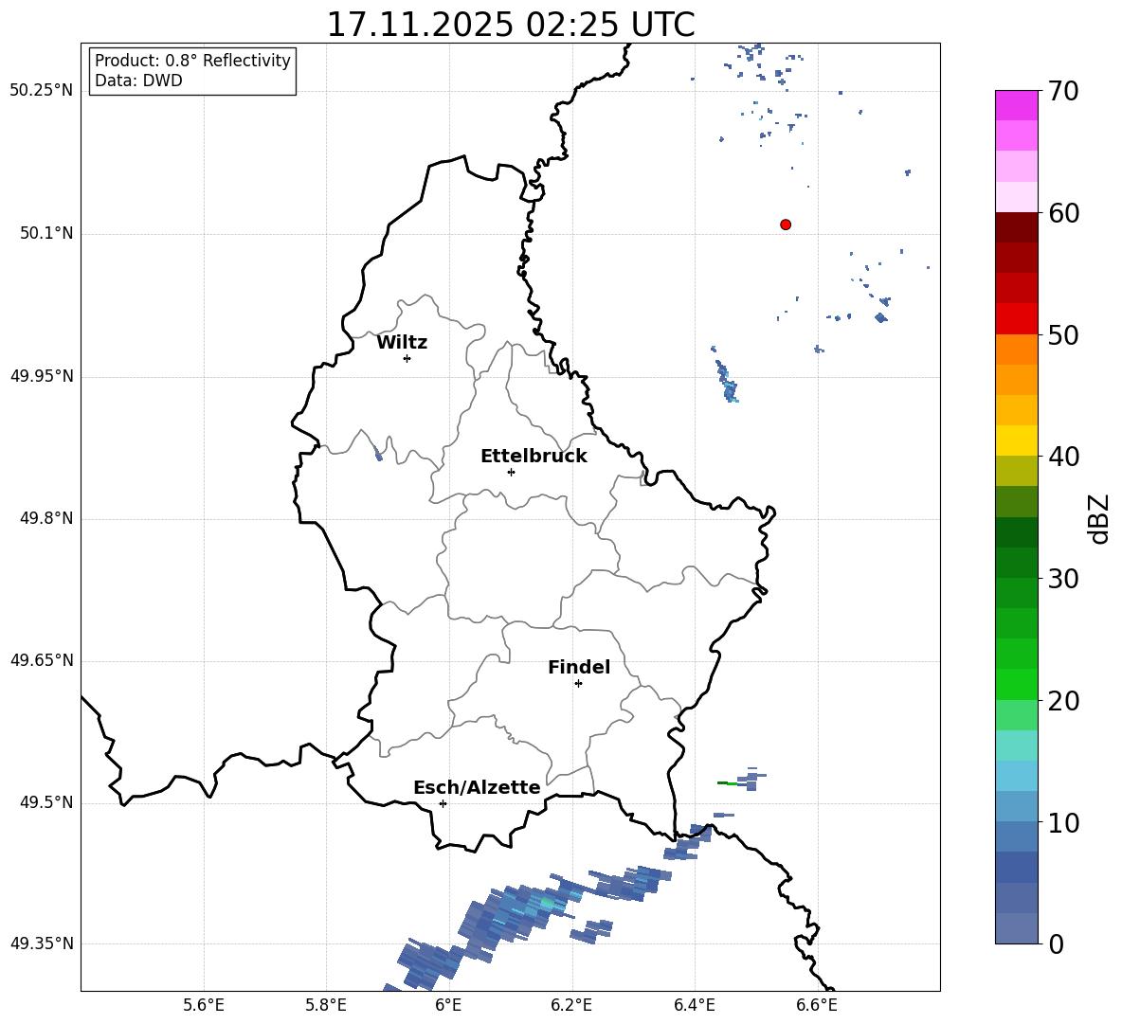Click the 50.25°N latitude label
1122x1024 pixels.
click(x=42, y=91)
